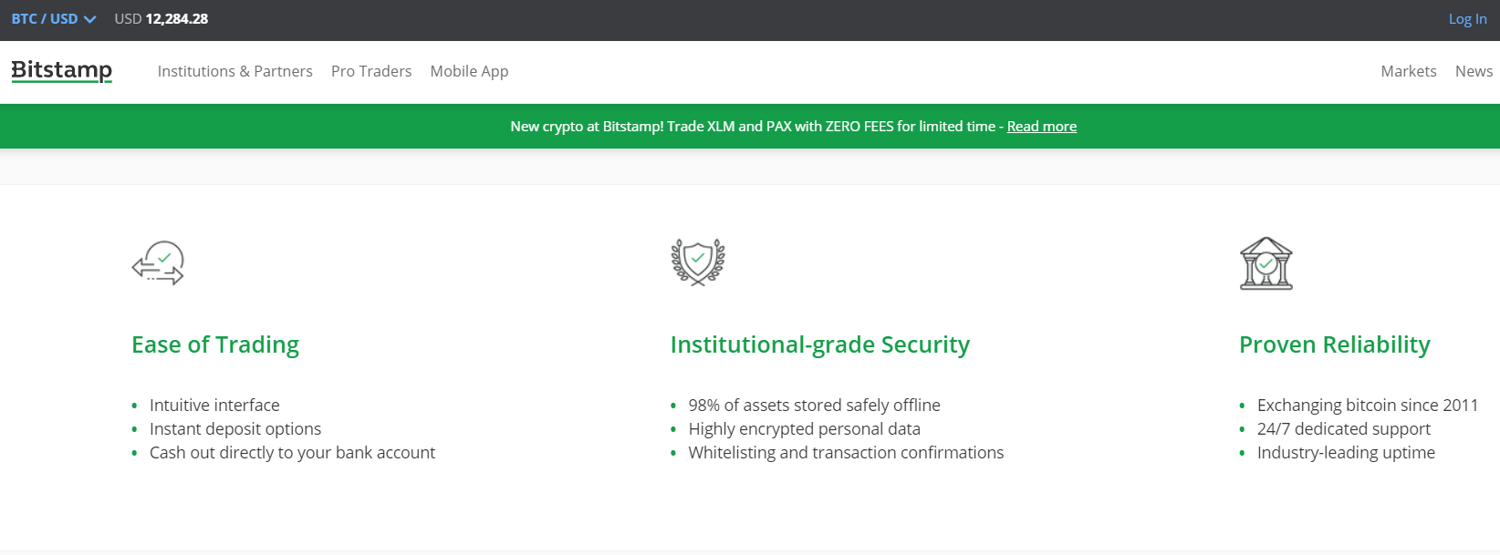The width and height of the screenshot is (1500, 555).
Task: Click the Ease of Trading arrows icon
Action: pos(158,263)
